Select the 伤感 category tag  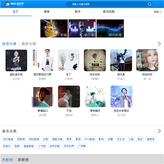point(46,139)
